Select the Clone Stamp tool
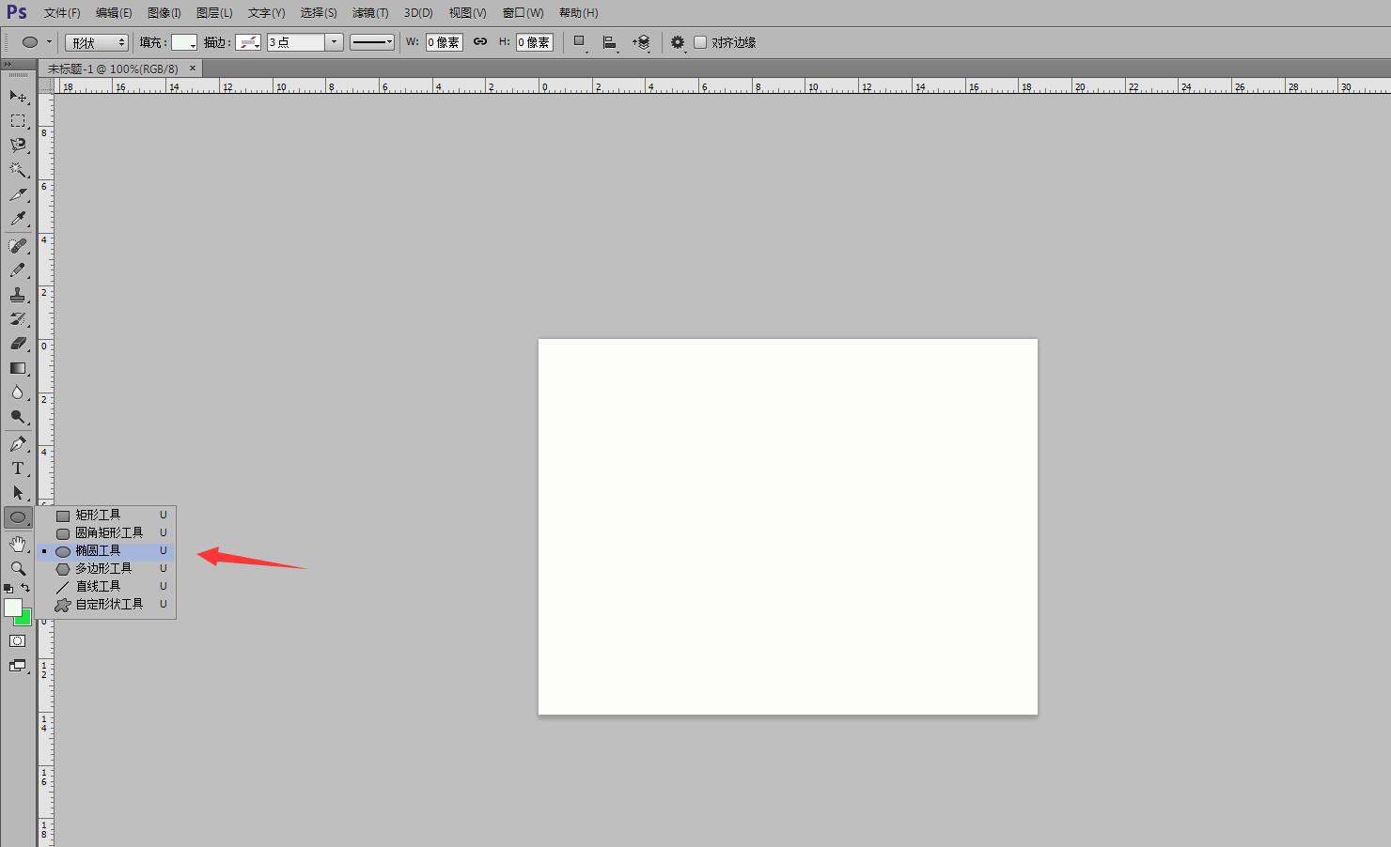This screenshot has width=1391, height=847. [18, 294]
